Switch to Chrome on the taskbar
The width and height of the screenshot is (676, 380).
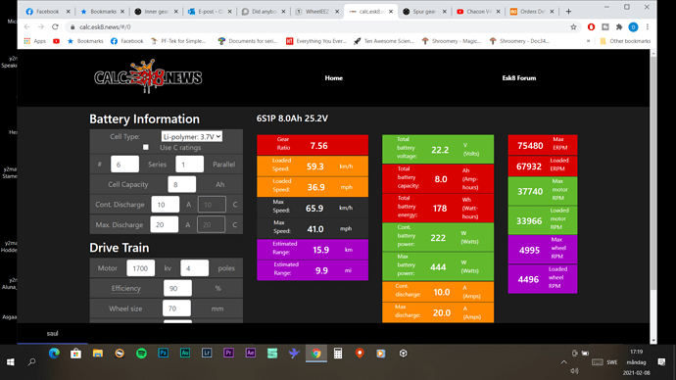[x=316, y=354]
